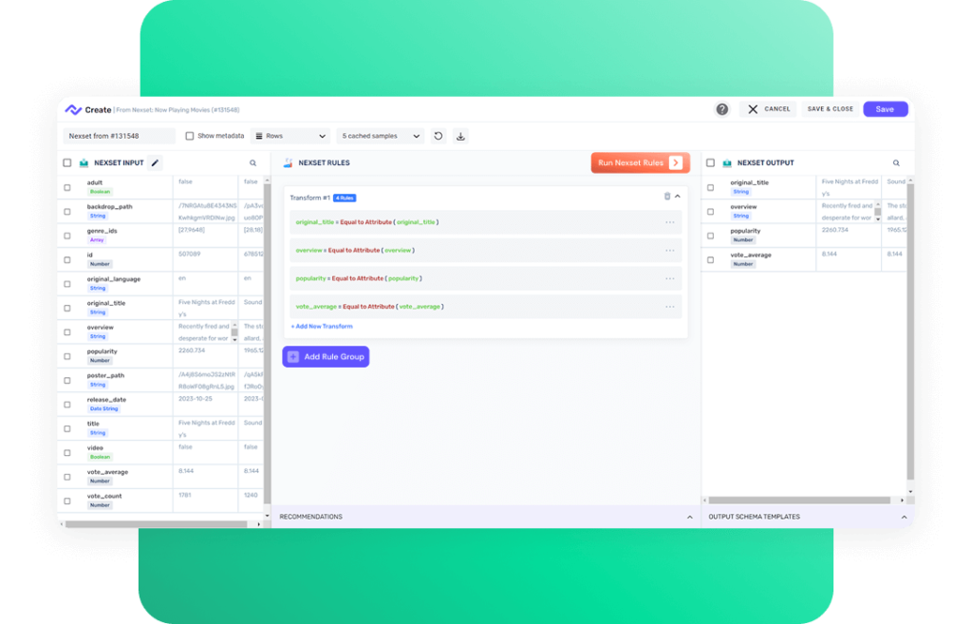Click the help question mark icon

click(722, 109)
